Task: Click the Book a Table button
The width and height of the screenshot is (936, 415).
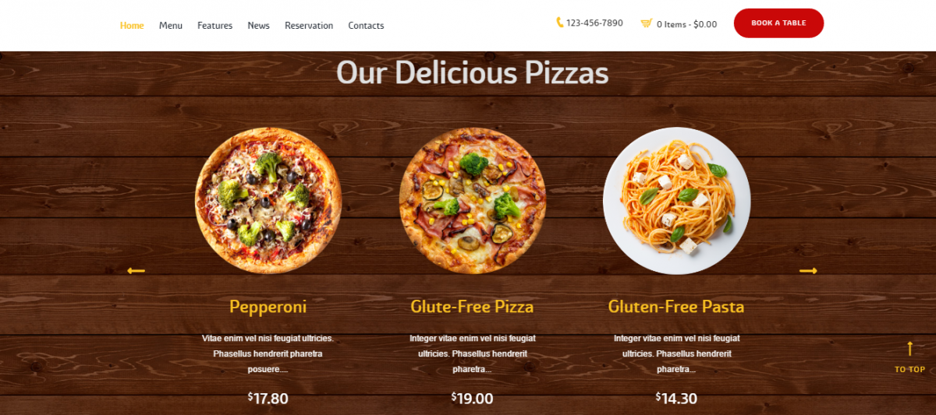Action: (x=778, y=23)
